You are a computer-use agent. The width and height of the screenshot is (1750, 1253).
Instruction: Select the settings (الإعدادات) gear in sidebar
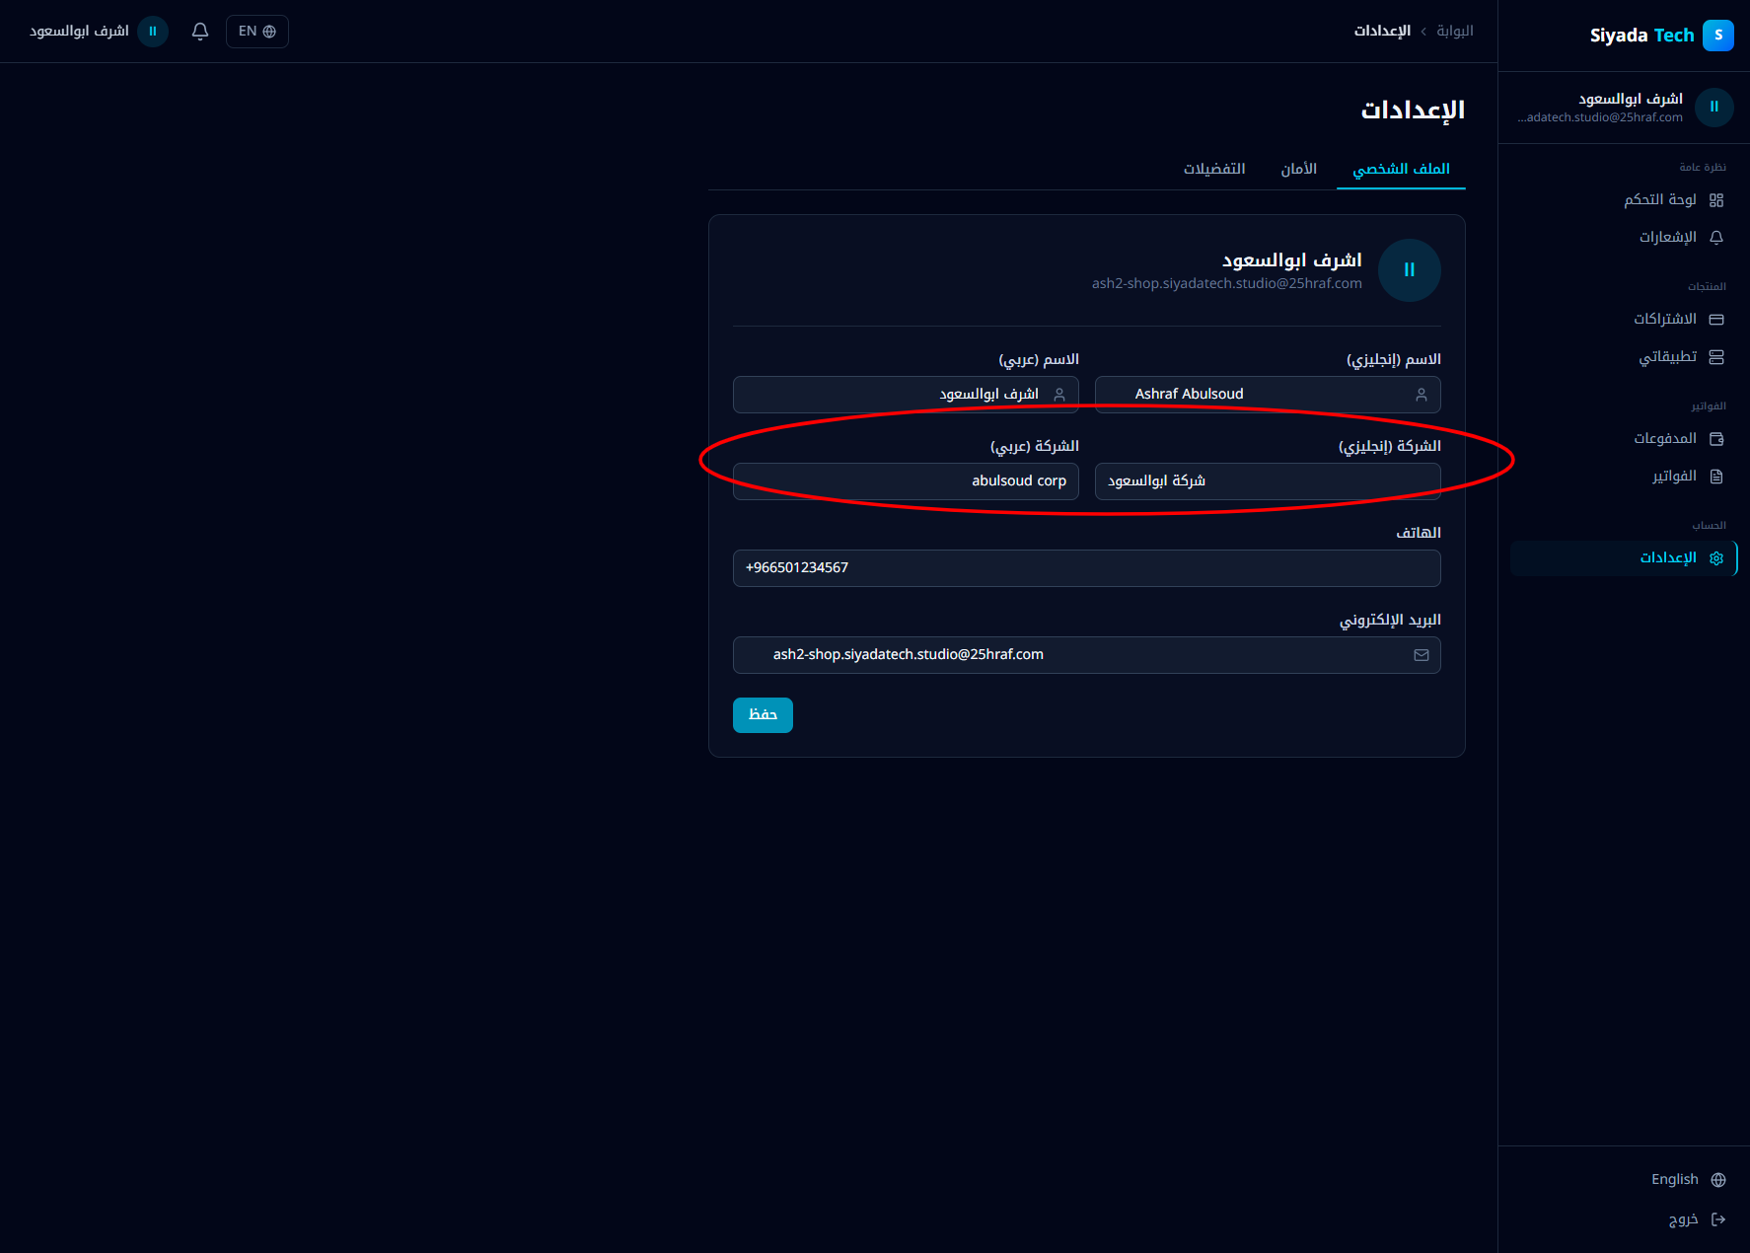[1716, 558]
